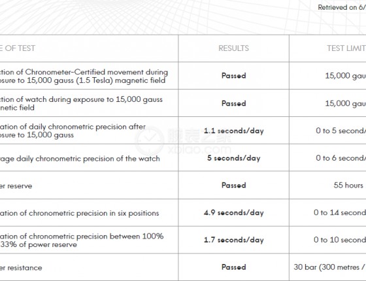Select the 1.1 seconds/day result cell

pos(234,131)
